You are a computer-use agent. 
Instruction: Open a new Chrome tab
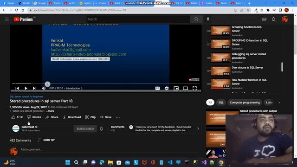pyautogui.click(x=249, y=3)
